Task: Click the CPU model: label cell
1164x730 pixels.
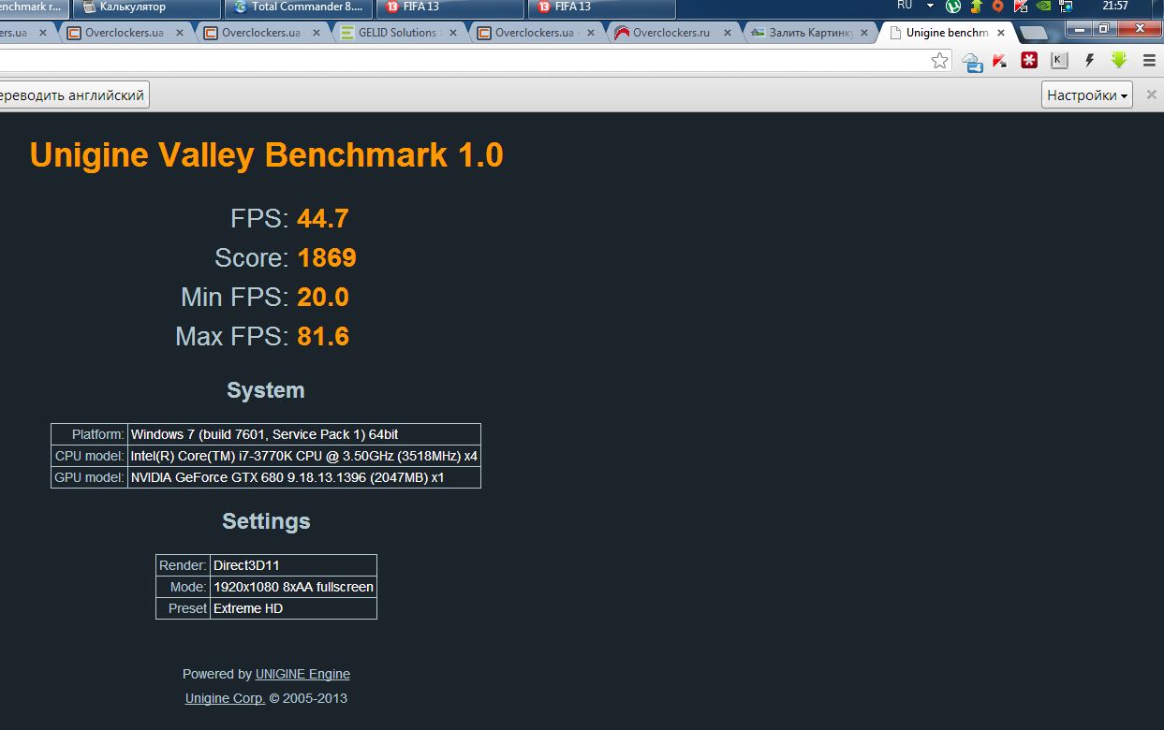Action: 89,456
